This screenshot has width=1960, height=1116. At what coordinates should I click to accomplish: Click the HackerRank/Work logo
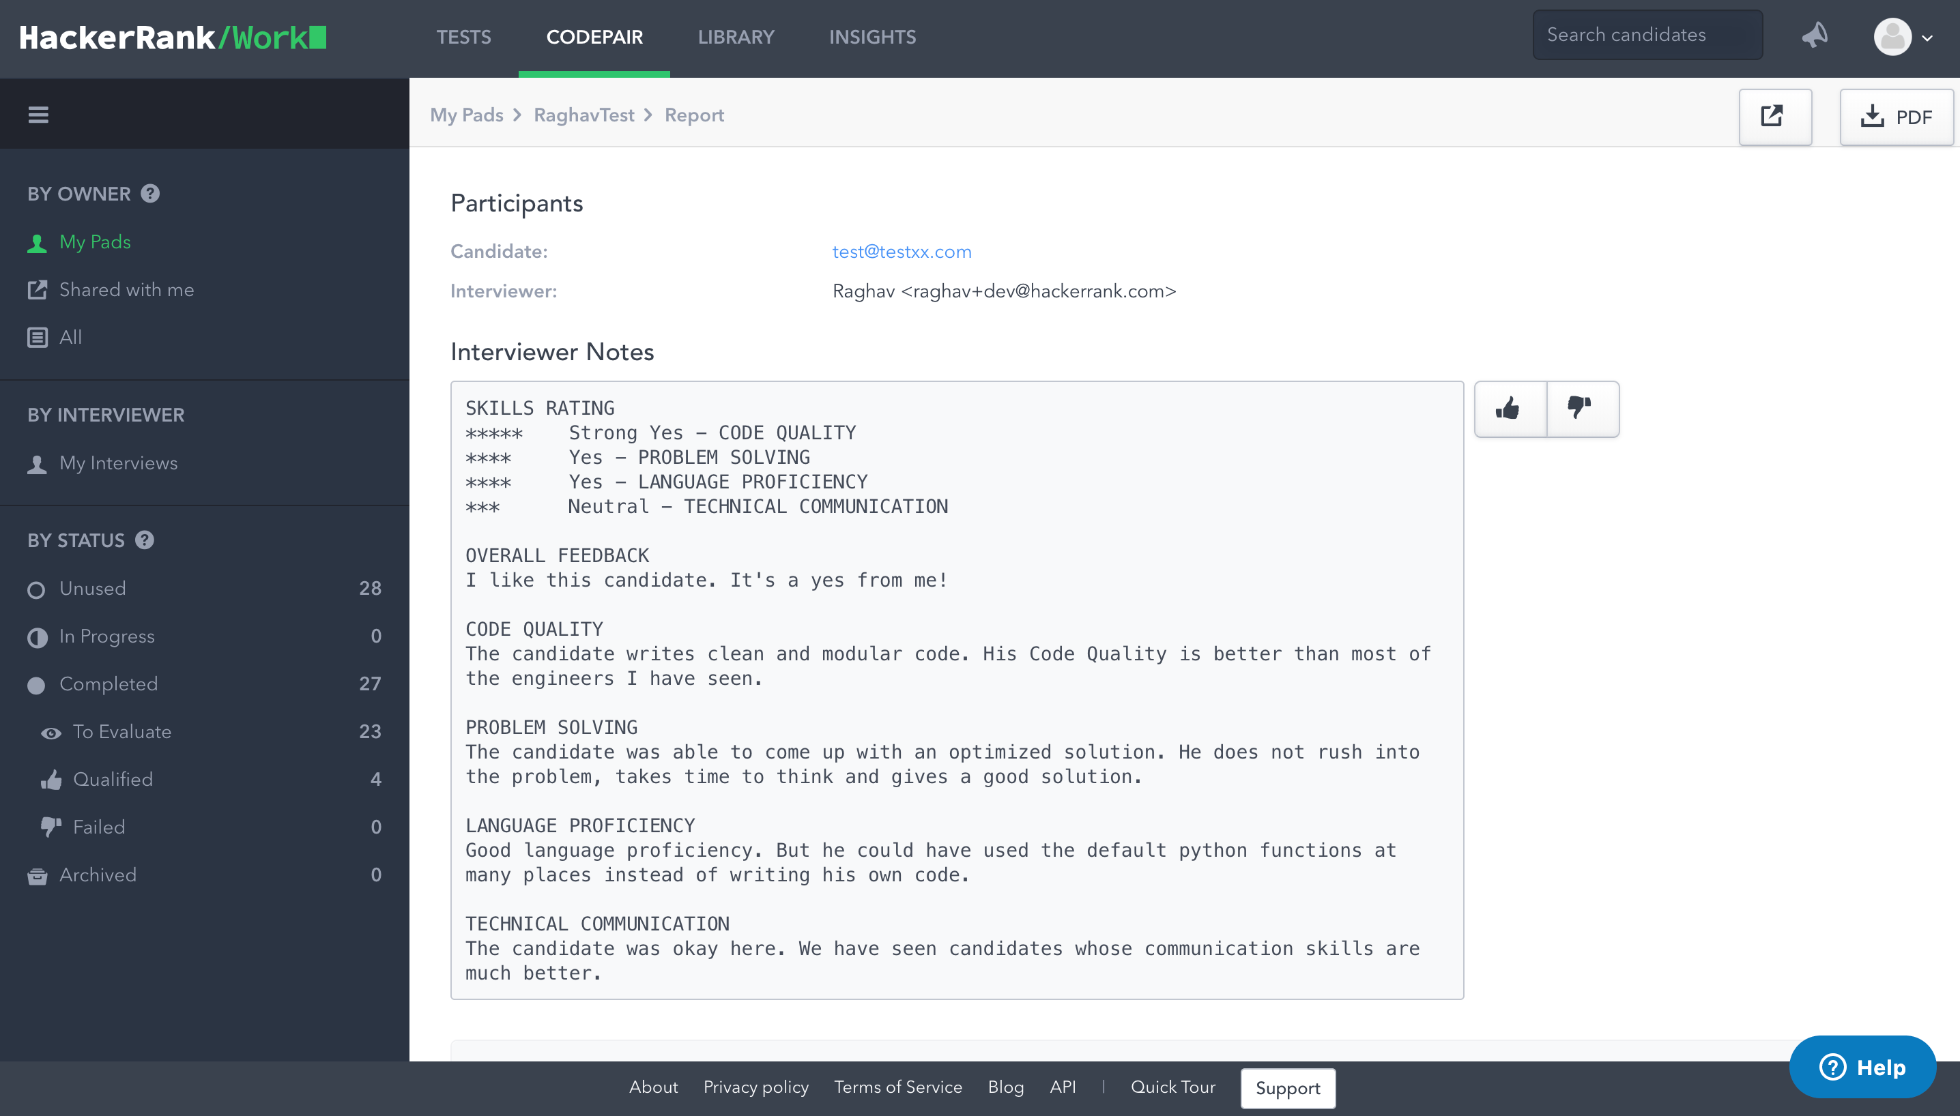point(173,38)
